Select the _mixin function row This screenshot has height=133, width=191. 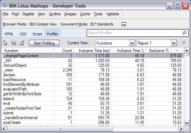click(x=93, y=70)
